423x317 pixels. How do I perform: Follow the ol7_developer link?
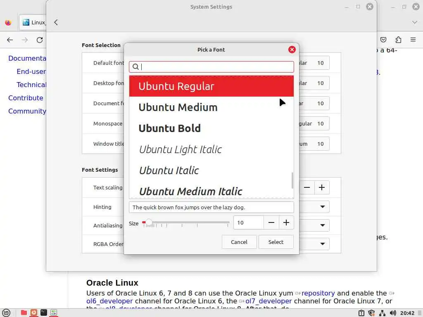click(x=269, y=301)
